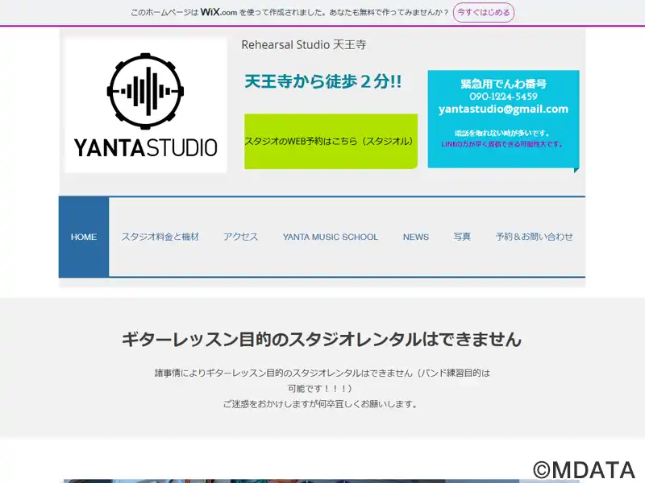Image resolution: width=645 pixels, height=483 pixels.
Task: Go to the アクセス page
Action: [x=240, y=237]
